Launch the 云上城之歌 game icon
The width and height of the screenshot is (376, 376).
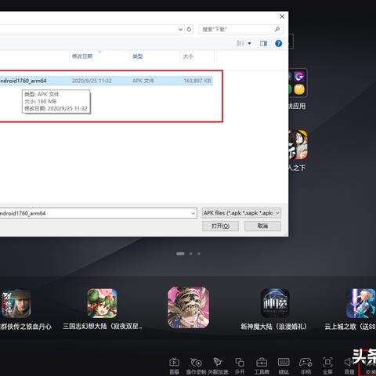pos(361,303)
